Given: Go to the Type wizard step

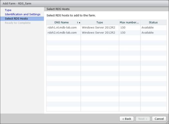Looking at the screenshot, I should click(x=8, y=10).
